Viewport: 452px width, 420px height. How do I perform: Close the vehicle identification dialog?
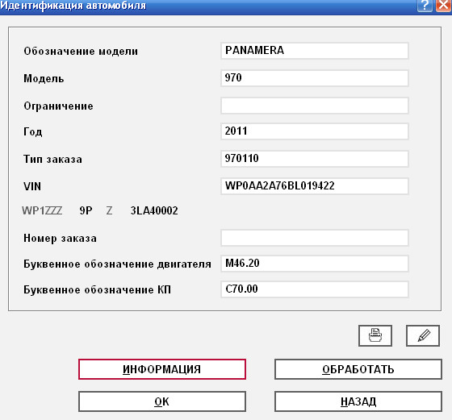pyautogui.click(x=443, y=6)
